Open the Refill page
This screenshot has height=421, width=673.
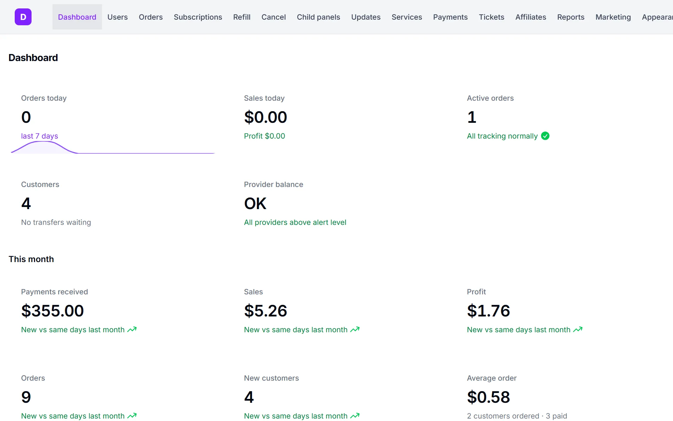(242, 17)
